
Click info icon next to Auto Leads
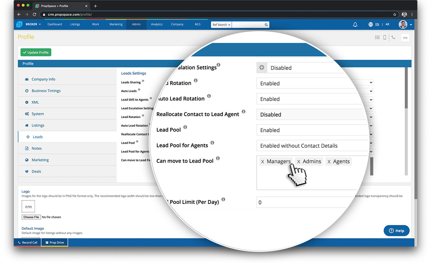pos(139,90)
